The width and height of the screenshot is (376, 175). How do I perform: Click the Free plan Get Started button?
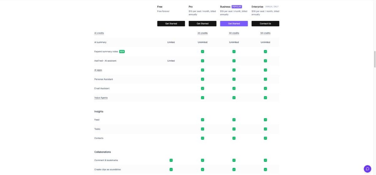[x=171, y=24]
